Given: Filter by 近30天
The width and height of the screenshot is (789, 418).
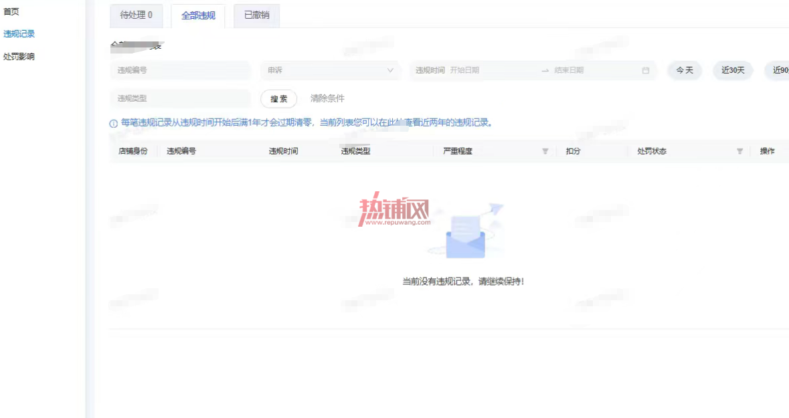Looking at the screenshot, I should pyautogui.click(x=733, y=70).
